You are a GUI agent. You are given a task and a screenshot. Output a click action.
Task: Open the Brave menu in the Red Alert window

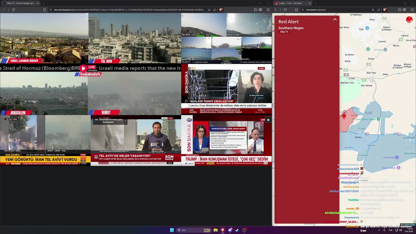point(412,10)
